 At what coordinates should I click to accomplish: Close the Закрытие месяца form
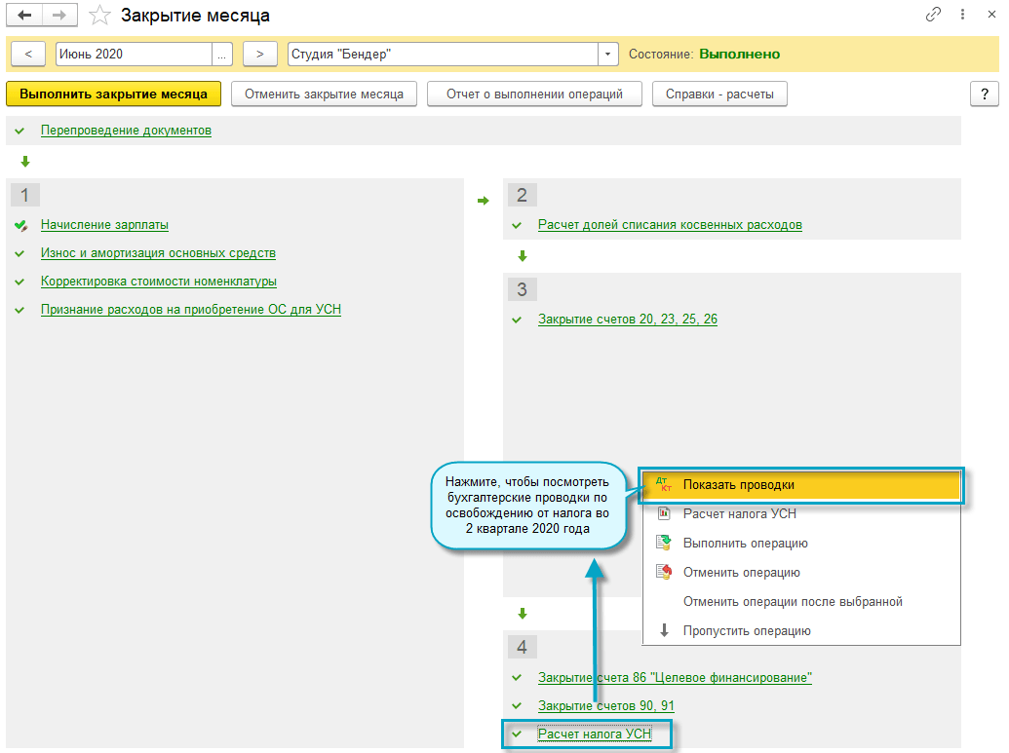coord(991,15)
